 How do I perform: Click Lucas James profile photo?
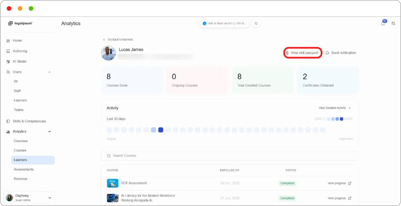pos(109,53)
